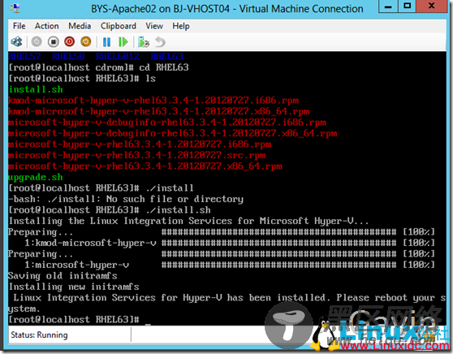Image resolution: width=453 pixels, height=354 pixels.
Task: Click the './install.sh' command line
Action: pyautogui.click(x=110, y=210)
